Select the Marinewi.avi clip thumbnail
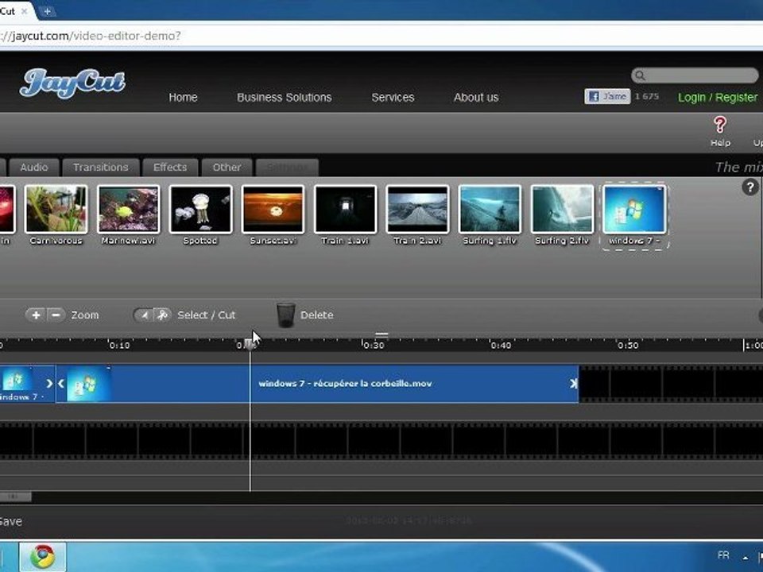This screenshot has height=572, width=763. tap(129, 209)
